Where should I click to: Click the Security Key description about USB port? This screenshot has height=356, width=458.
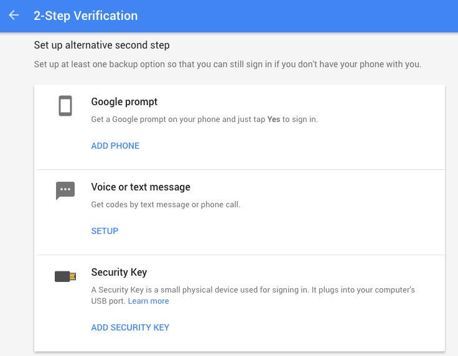coord(253,295)
